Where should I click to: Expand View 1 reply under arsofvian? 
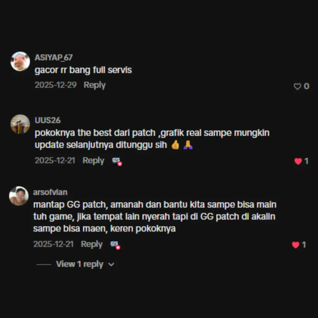(79, 264)
